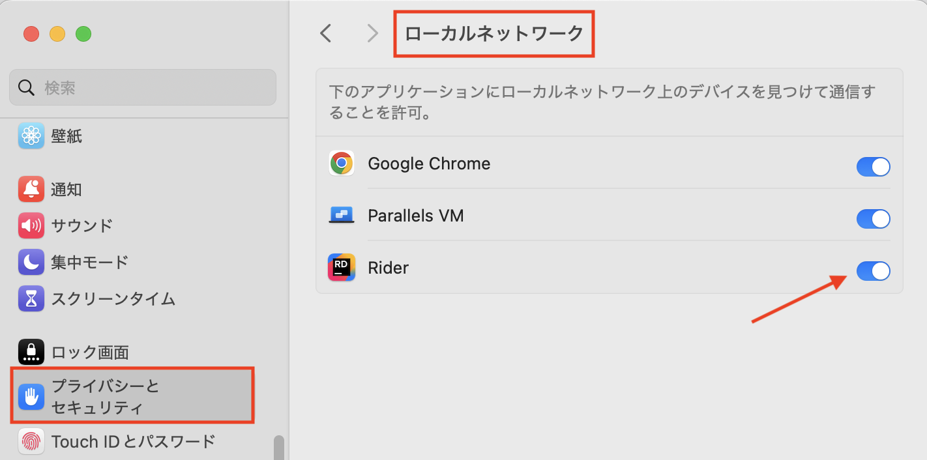Click the green full-screen window button
Viewport: 927px width, 460px height.
click(83, 34)
